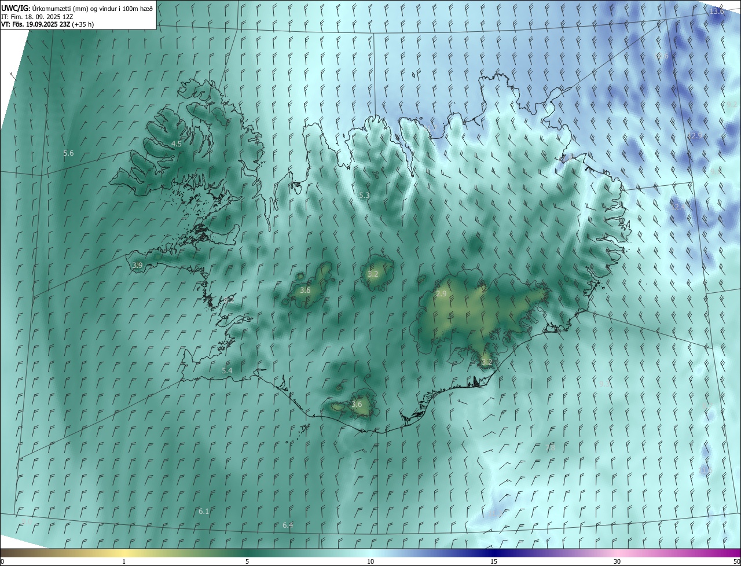Click the 6.4 value on the map
This screenshot has height=566, width=741.
[288, 525]
